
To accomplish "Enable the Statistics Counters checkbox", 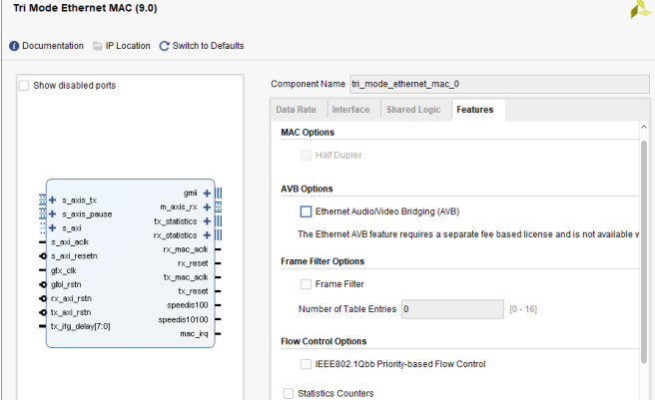I will click(289, 393).
